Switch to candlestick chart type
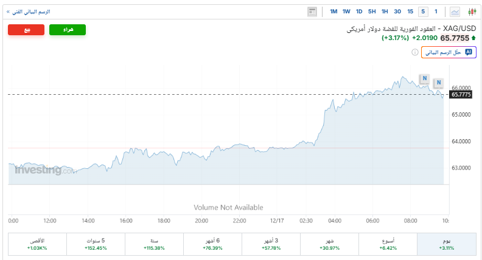 coord(472,12)
